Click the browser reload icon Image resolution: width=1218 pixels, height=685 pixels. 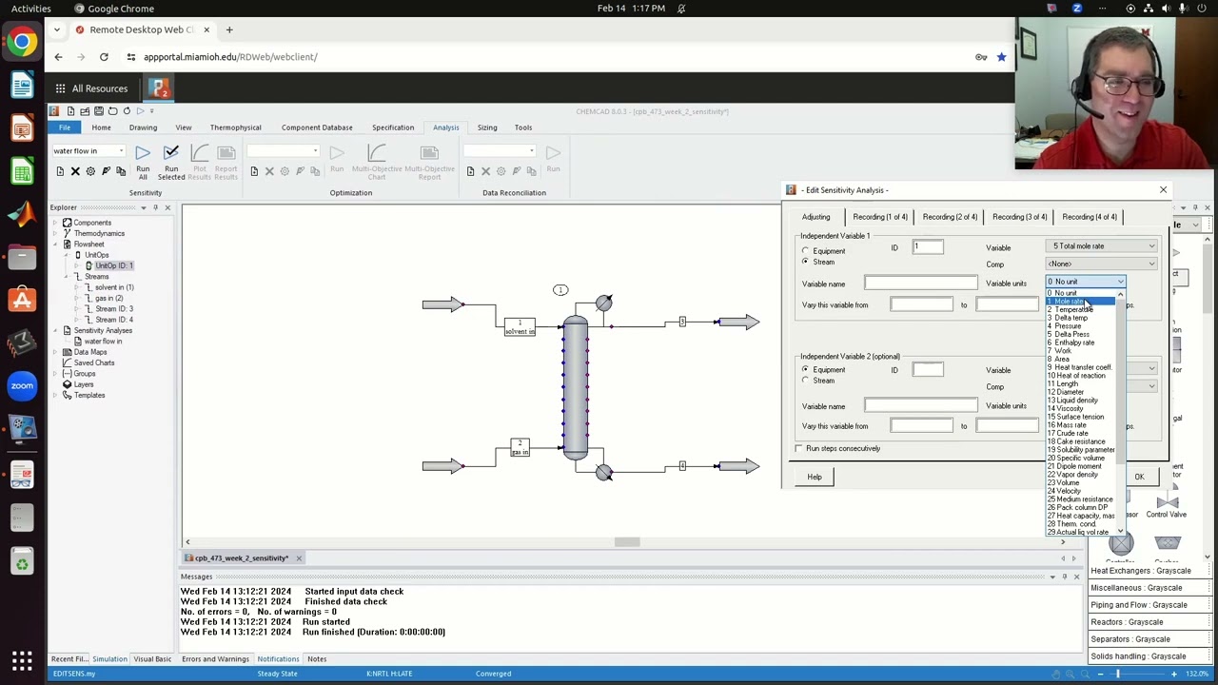104,57
